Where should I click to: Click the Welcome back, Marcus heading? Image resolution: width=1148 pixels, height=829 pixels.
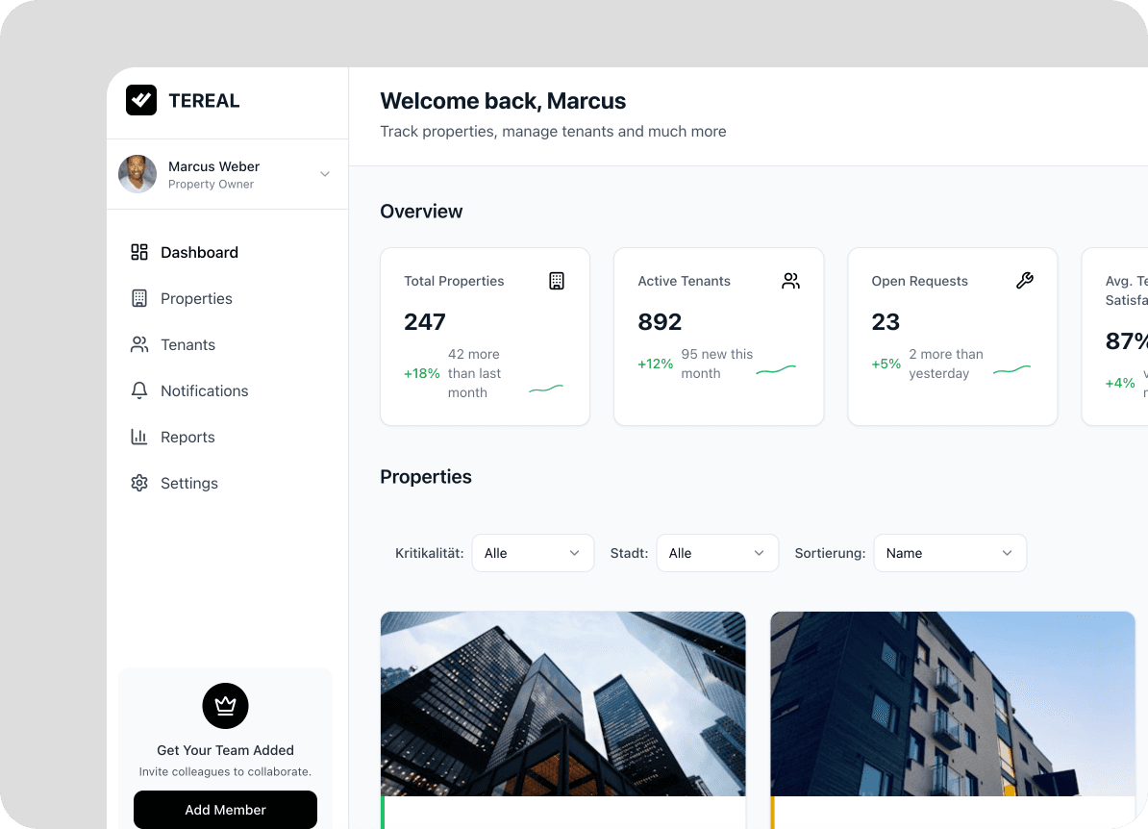point(503,100)
